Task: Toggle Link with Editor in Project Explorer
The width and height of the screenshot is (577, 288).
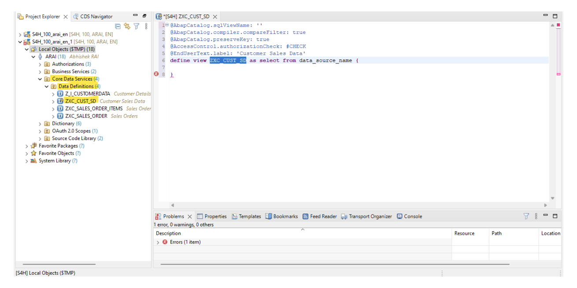Action: [127, 26]
